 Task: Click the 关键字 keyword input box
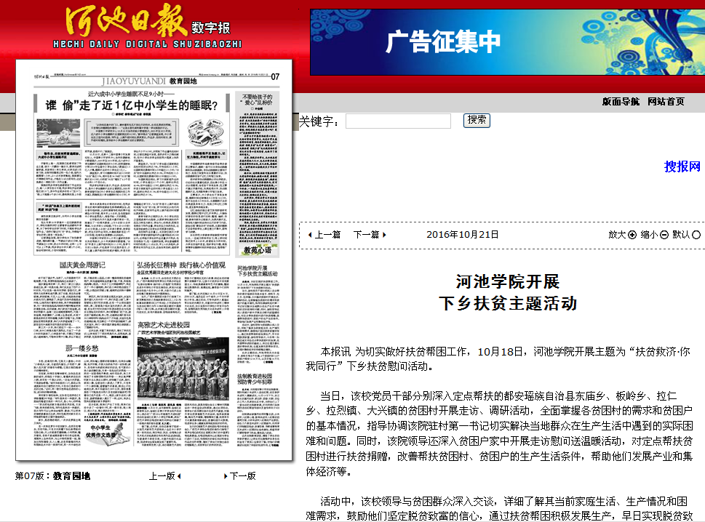pyautogui.click(x=399, y=121)
